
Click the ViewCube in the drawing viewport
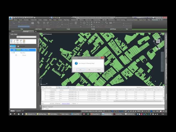coord(158,41)
